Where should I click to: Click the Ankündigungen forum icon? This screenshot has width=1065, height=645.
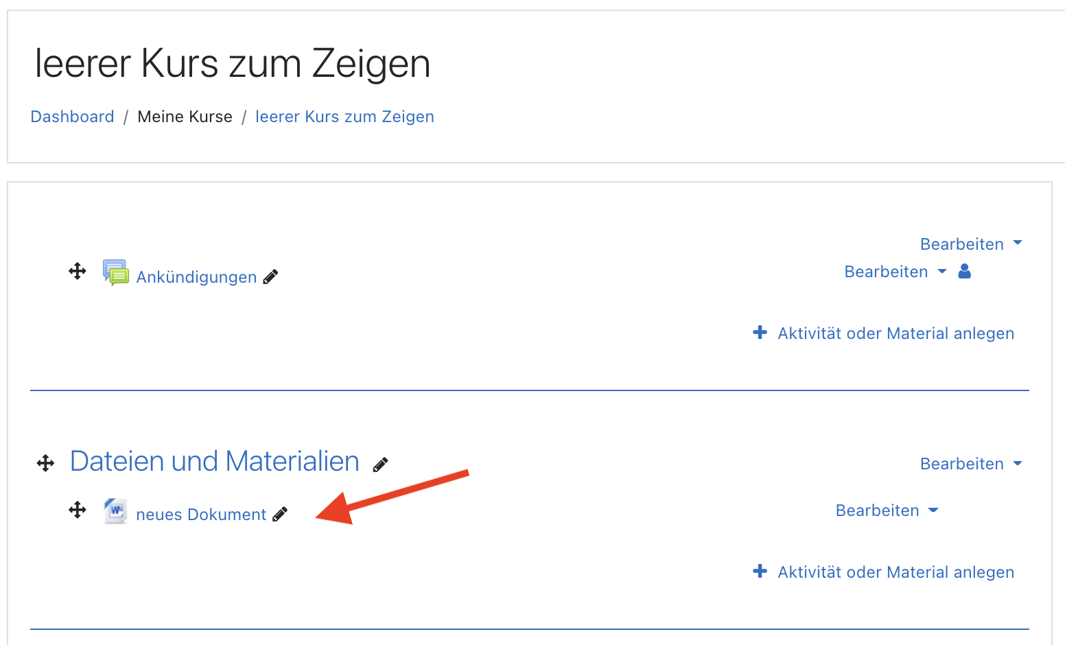click(x=115, y=272)
